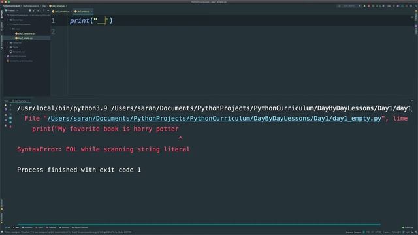The width and height of the screenshot is (418, 235).
Task: Jump up the stack trace with up arrow
Action: point(10,105)
